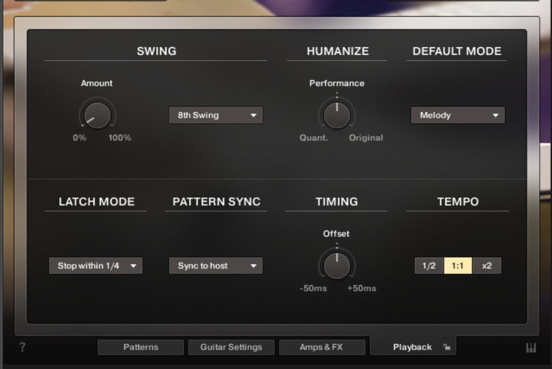
Task: Select the 1:1 tempo option
Action: (x=458, y=265)
